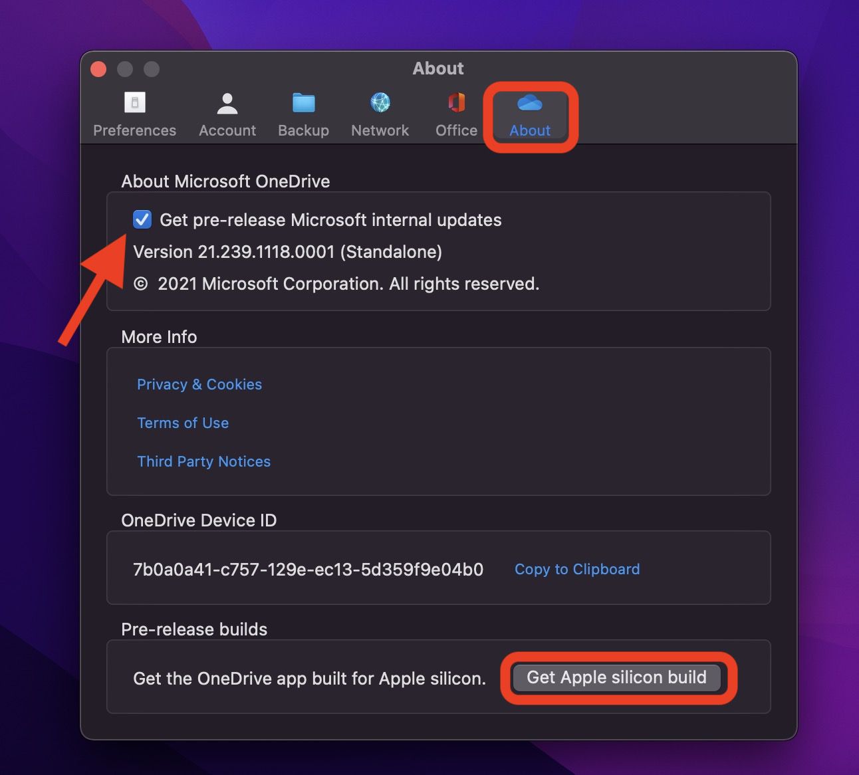Select the About OneDrive cloud icon
Viewport: 859px width, 775px height.
click(530, 103)
